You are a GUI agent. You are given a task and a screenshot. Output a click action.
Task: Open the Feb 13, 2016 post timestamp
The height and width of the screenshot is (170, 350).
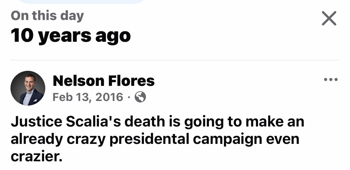pos(88,97)
